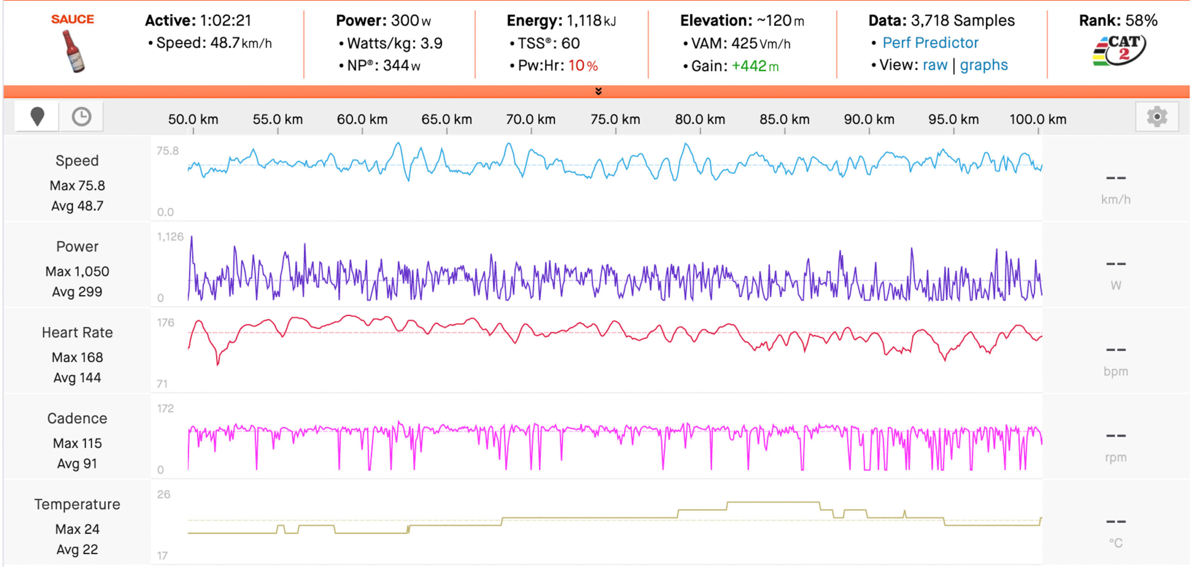Image resolution: width=1191 pixels, height=567 pixels.
Task: Open graph settings with the gear icon
Action: (1157, 117)
